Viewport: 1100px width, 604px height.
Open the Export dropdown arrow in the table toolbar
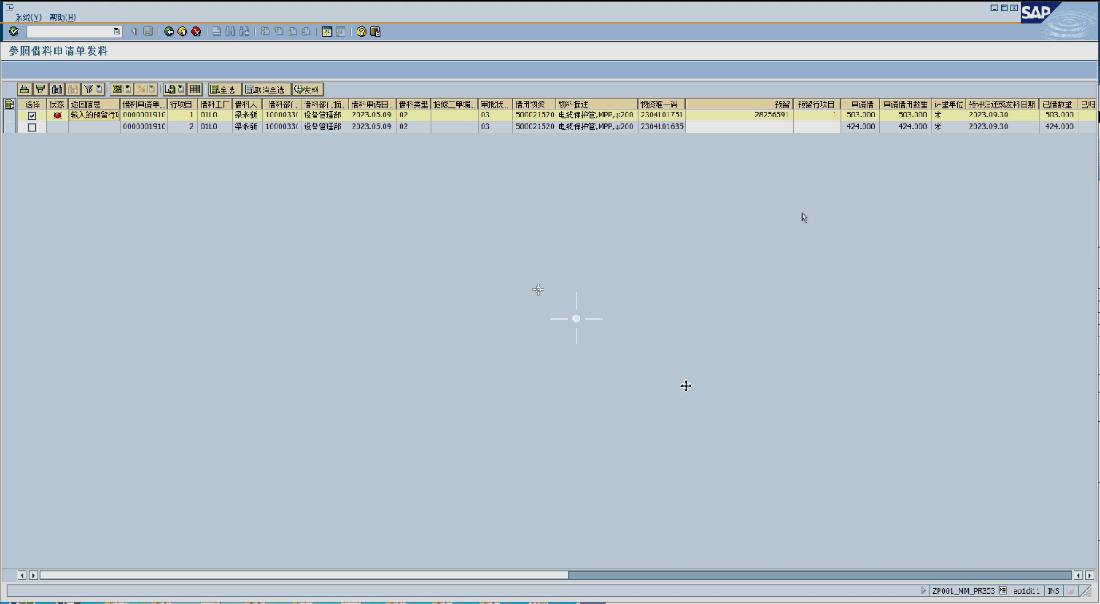181,89
